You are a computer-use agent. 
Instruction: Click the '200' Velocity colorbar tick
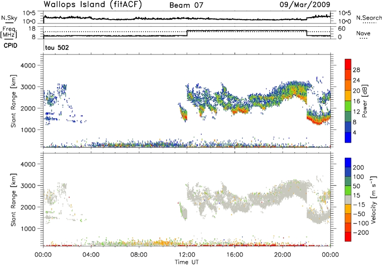(x=359, y=167)
